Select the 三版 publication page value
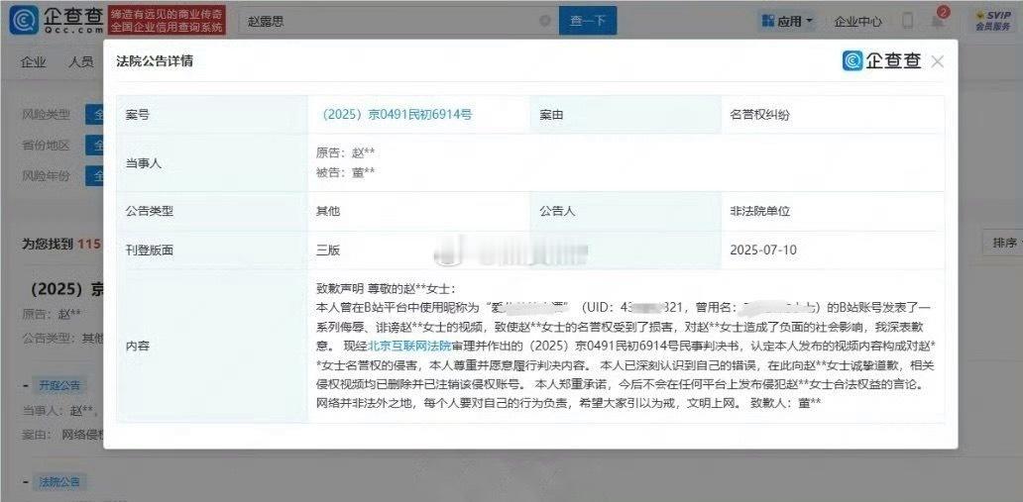 (x=328, y=250)
